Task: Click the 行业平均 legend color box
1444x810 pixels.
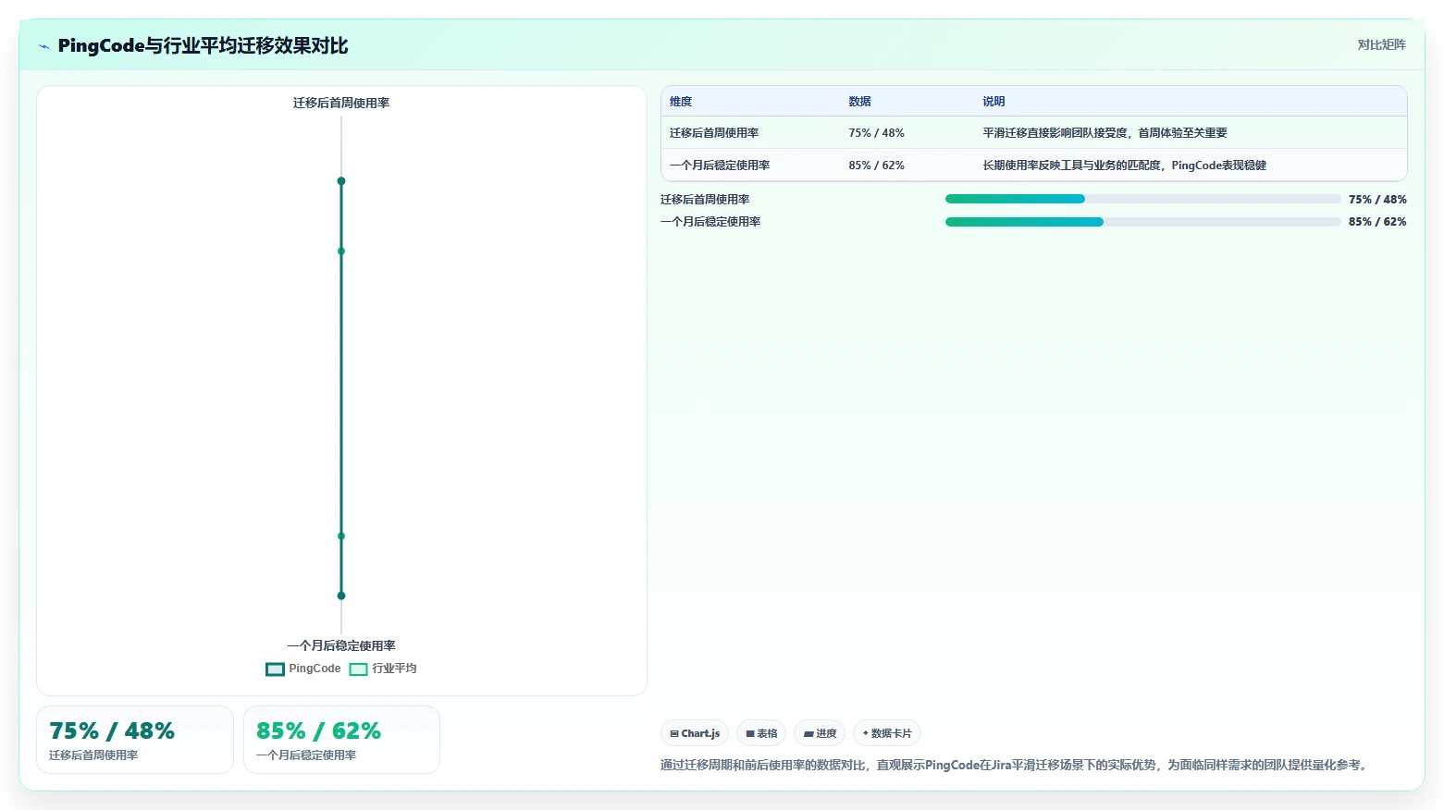Action: 358,669
